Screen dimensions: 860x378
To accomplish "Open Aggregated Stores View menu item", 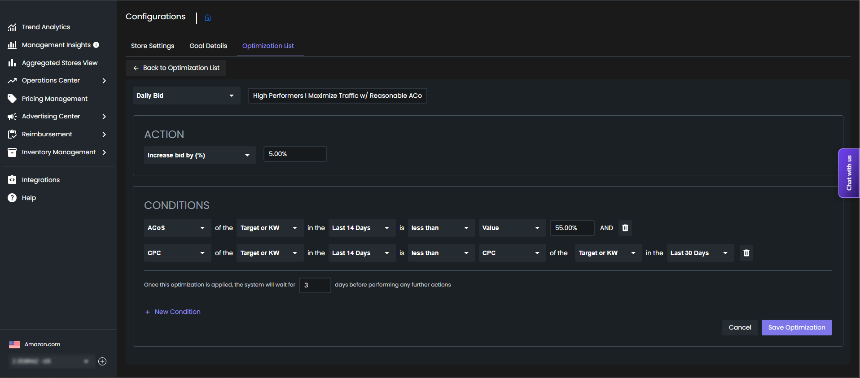I will click(60, 63).
